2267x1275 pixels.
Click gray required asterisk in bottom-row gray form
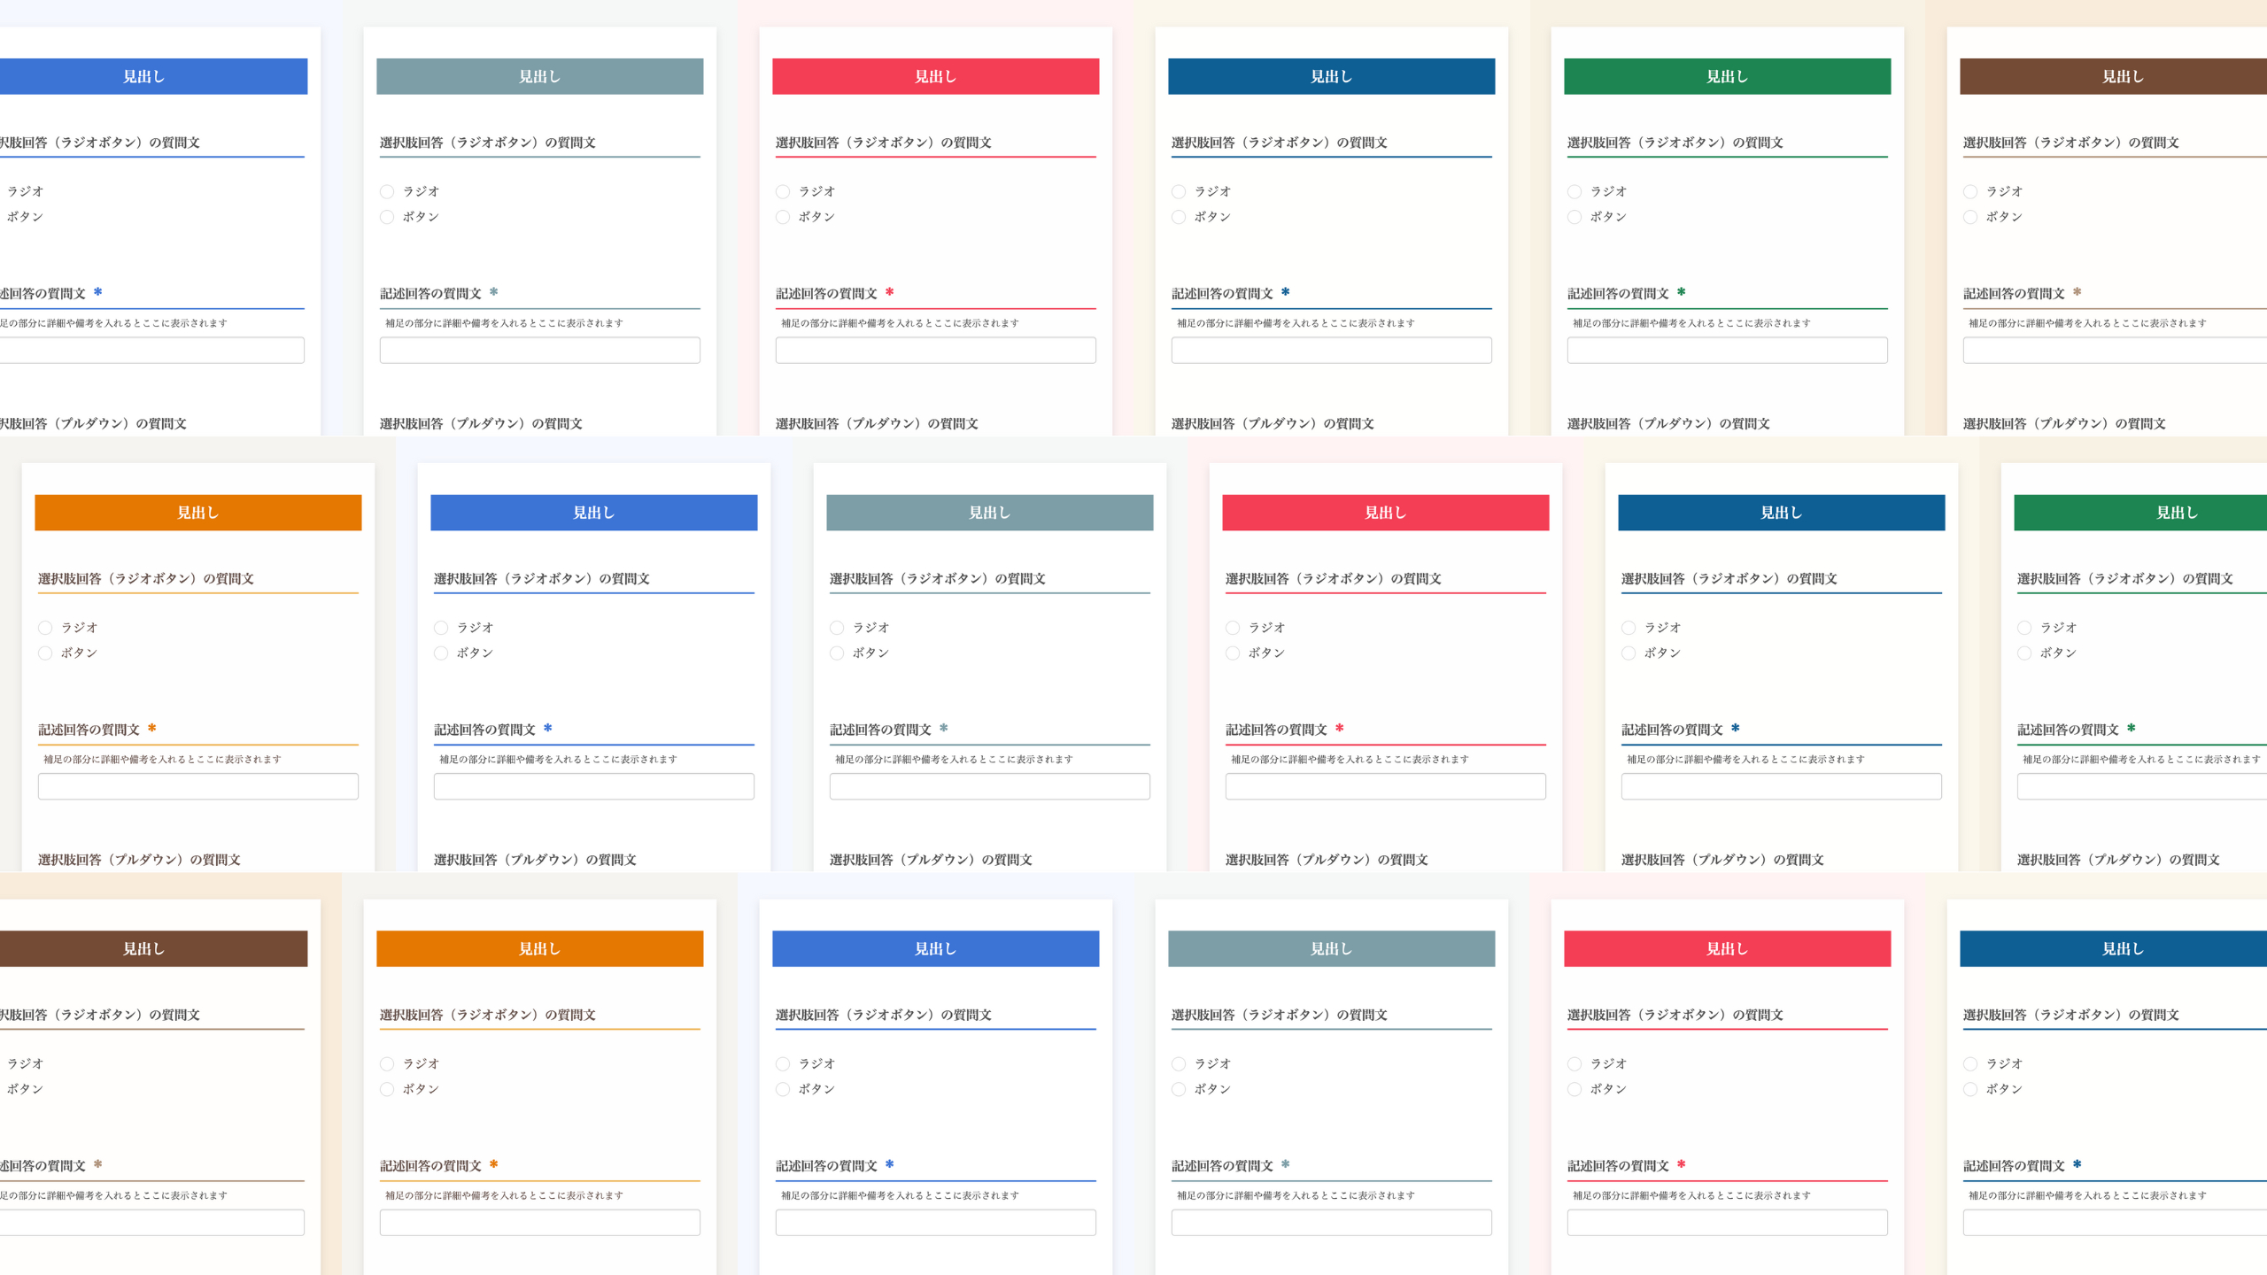(1285, 1164)
